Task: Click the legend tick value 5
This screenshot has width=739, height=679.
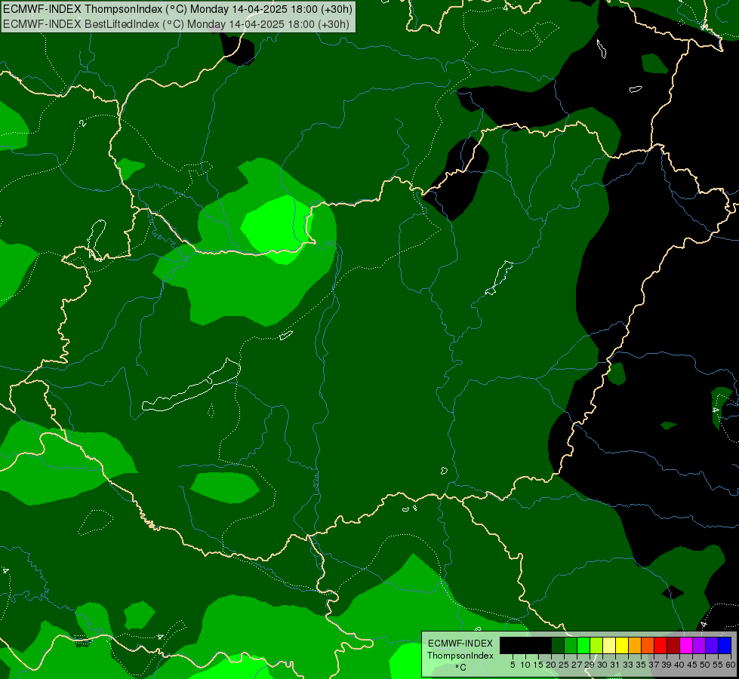Action: [x=513, y=665]
